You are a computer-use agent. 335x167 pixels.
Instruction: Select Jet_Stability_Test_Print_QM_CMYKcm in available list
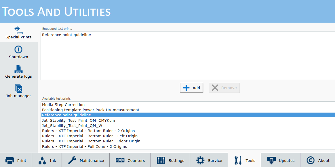tap(78, 120)
